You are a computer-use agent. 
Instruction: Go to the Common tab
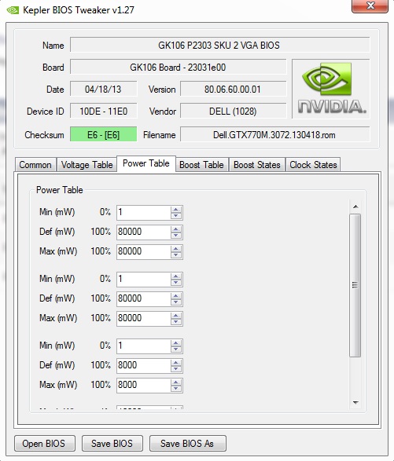click(x=35, y=165)
